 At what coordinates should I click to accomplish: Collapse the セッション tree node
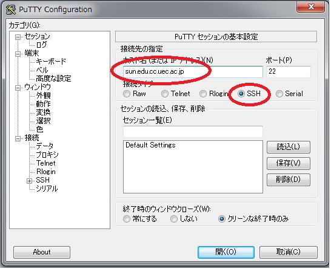[18, 37]
